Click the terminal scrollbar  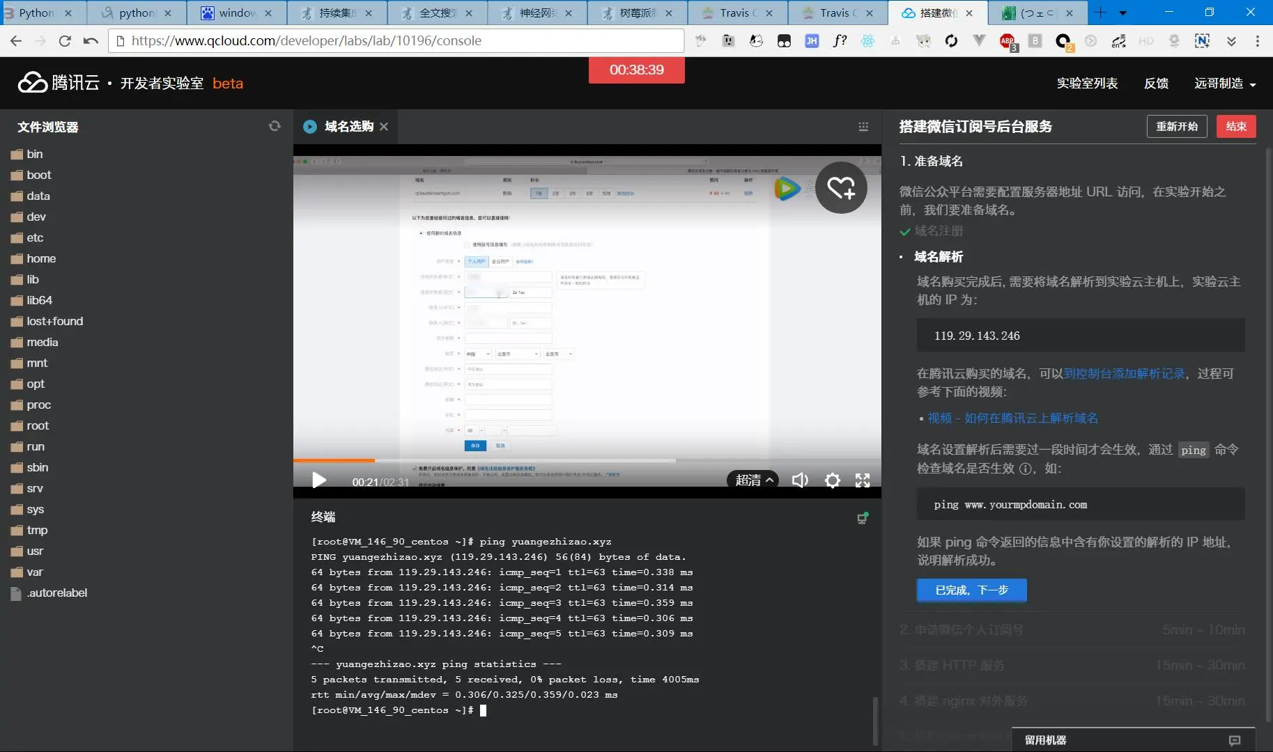pos(875,721)
